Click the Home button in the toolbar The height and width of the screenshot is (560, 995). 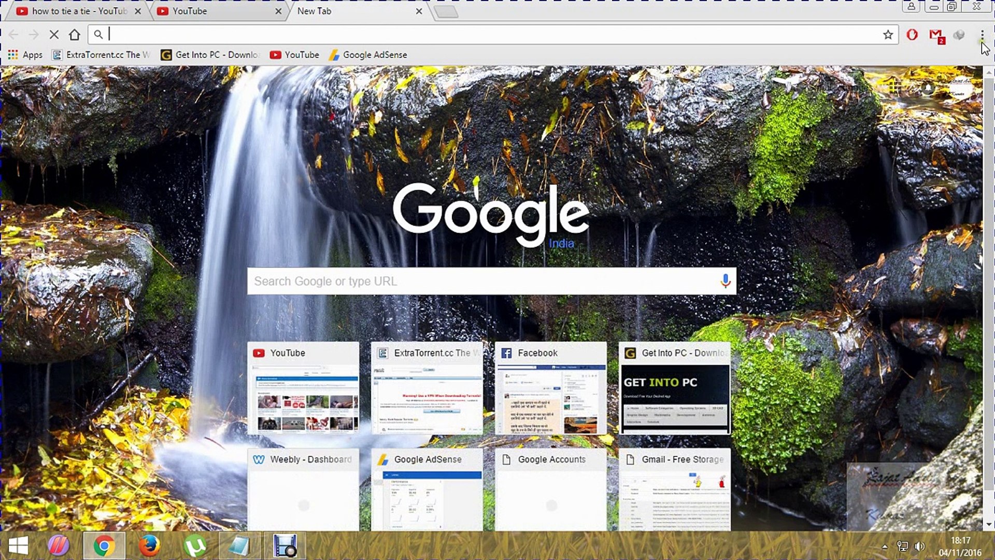click(74, 34)
